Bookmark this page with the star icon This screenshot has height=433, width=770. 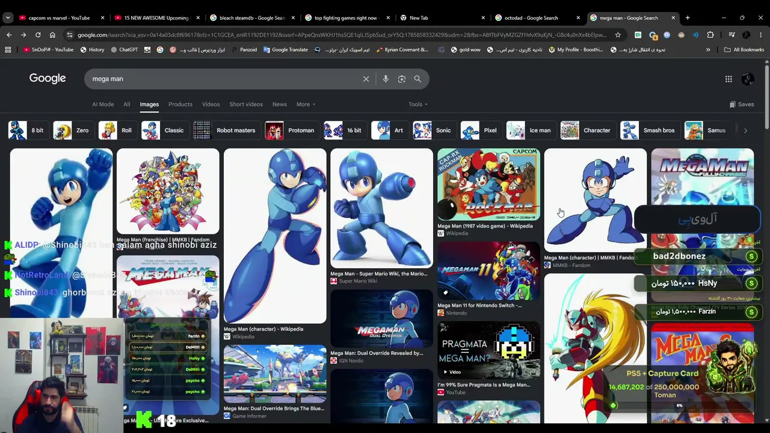618,35
